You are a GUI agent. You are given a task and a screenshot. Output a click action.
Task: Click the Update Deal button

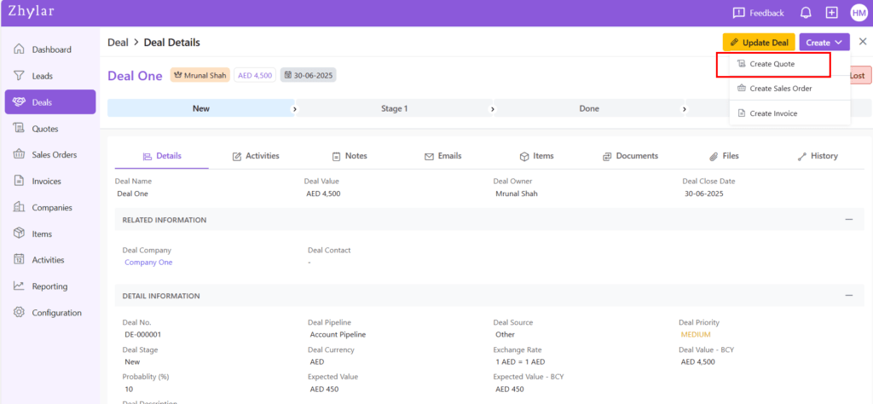pyautogui.click(x=759, y=43)
